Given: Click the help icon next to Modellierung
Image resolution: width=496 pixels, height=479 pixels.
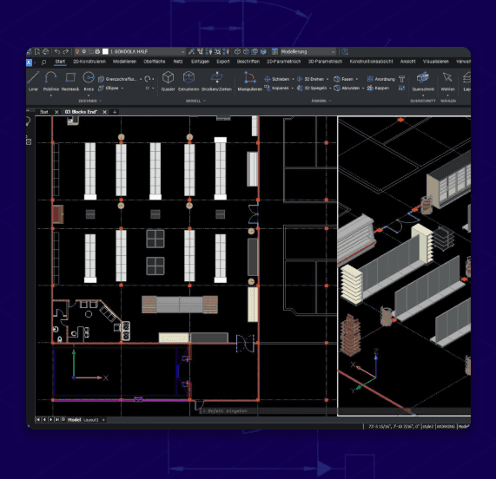Looking at the screenshot, I should [345, 51].
